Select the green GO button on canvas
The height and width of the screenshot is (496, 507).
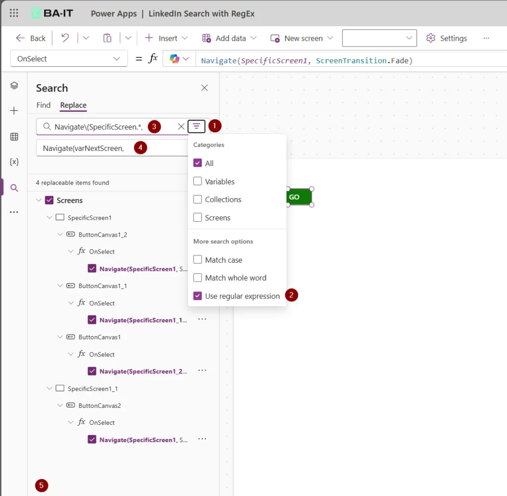pyautogui.click(x=299, y=197)
